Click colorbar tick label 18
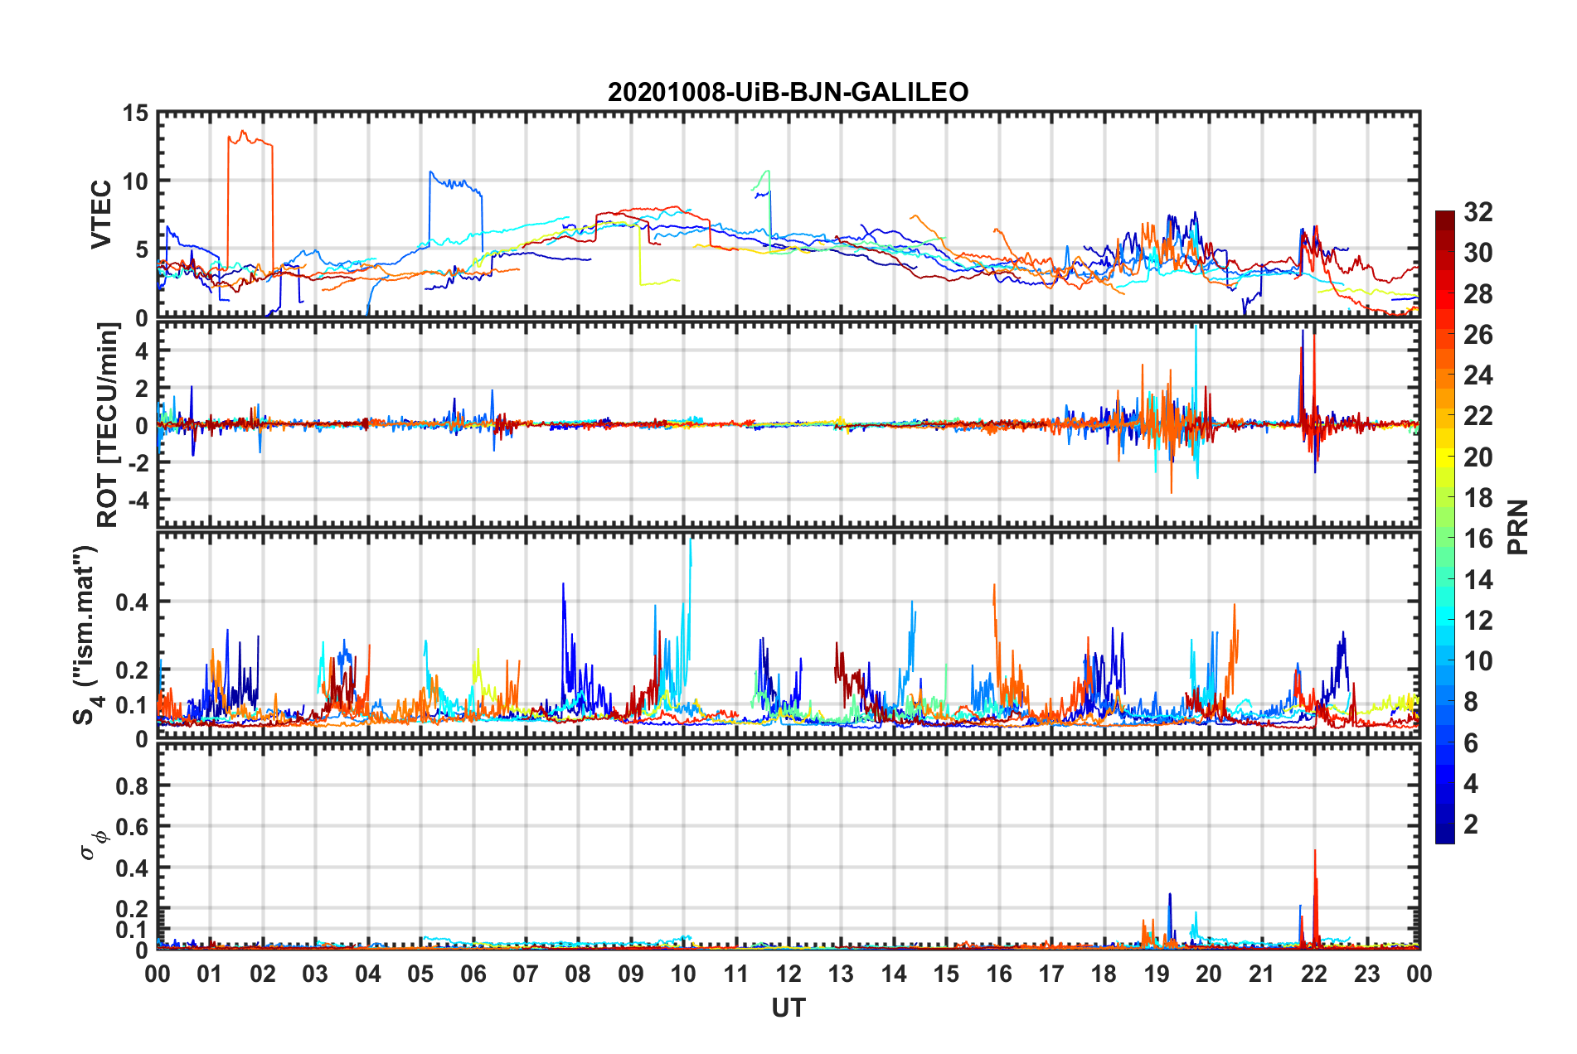This screenshot has height=1054, width=1577. tap(1478, 498)
